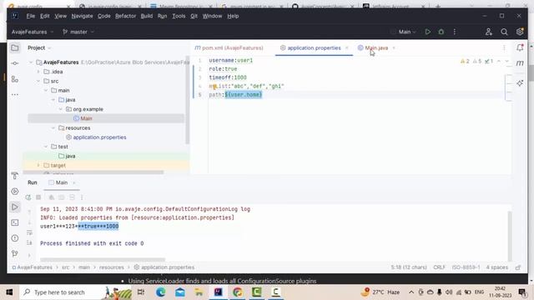The image size is (534, 300).
Task: Open IDE settings gear icon
Action: [x=520, y=32]
